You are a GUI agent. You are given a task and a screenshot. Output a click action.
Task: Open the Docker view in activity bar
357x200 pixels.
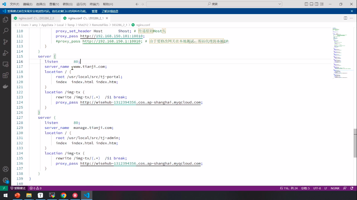click(x=5, y=86)
